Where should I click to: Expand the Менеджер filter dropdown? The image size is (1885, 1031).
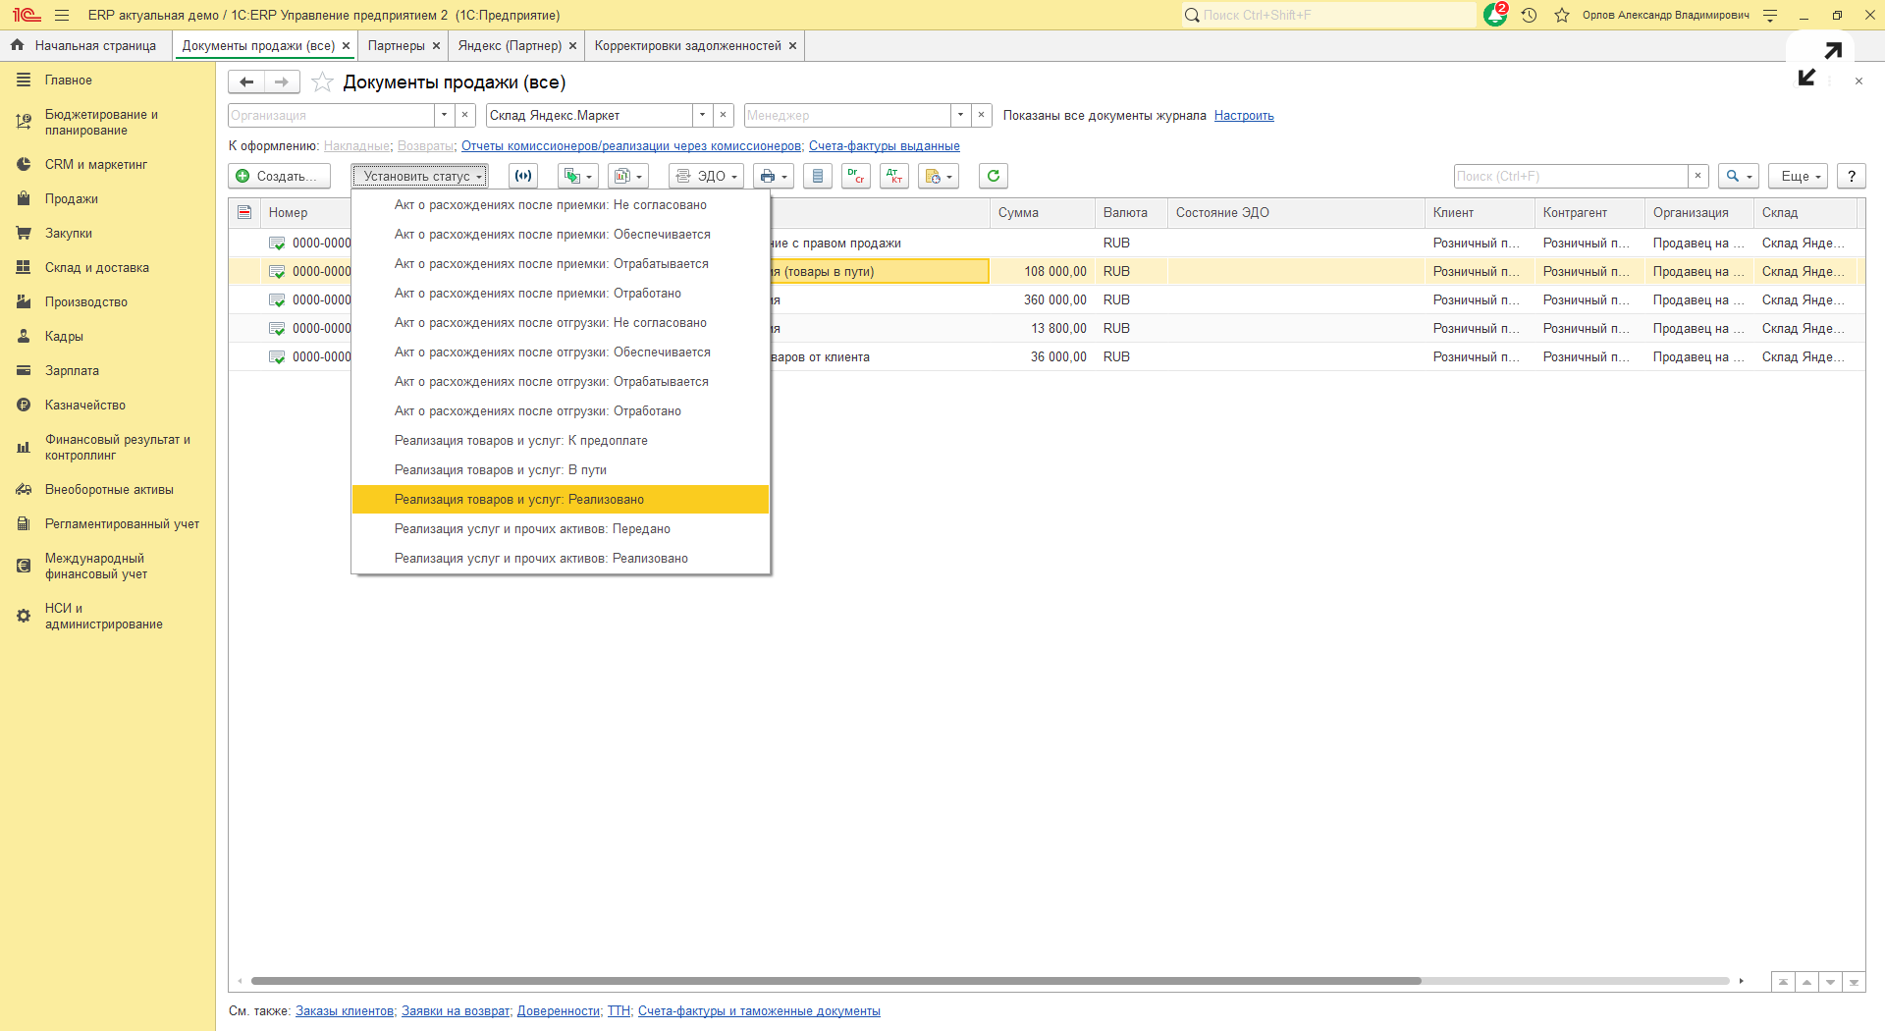coord(960,116)
